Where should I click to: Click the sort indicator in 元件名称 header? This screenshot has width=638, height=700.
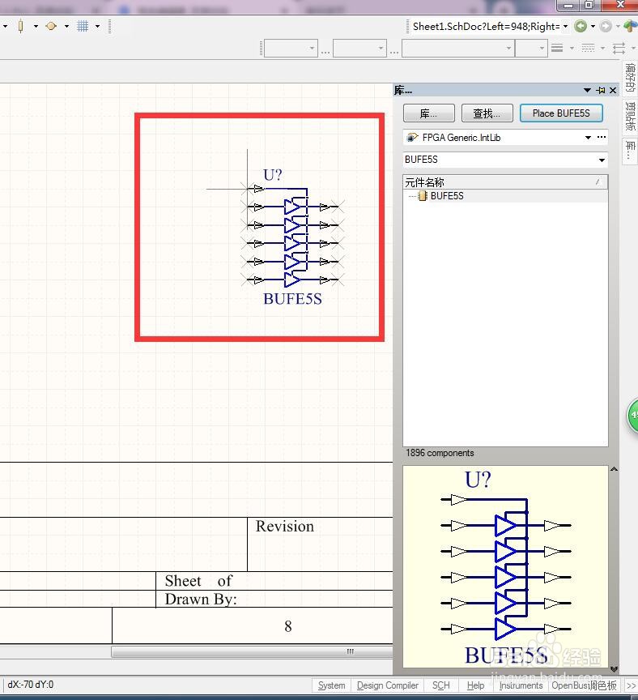pyautogui.click(x=598, y=181)
